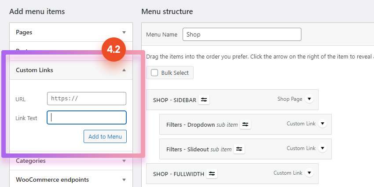Viewport: 374px width, 187px height.
Task: Select the Custom Links section header
Action: (71, 70)
